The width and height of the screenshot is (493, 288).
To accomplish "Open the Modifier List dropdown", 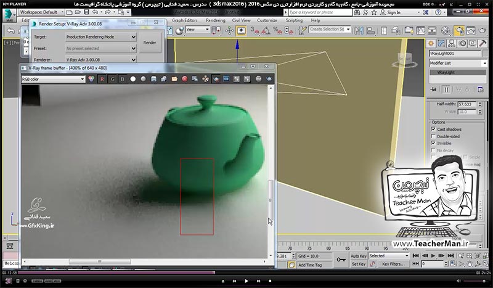I will pos(458,63).
